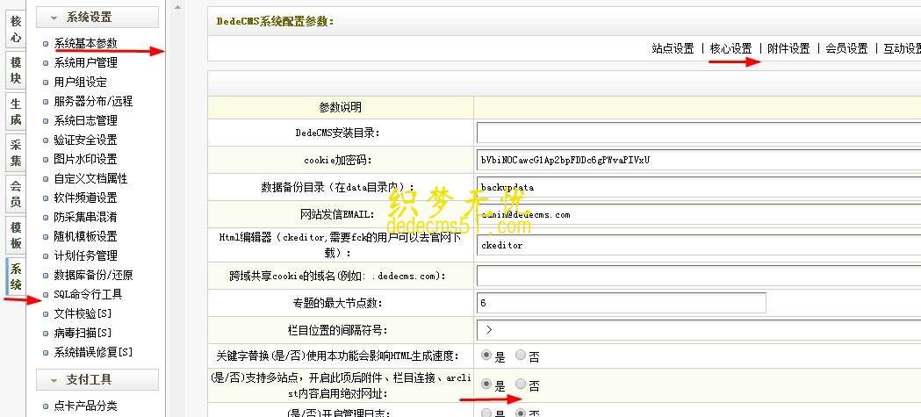The height and width of the screenshot is (417, 921).
Task: Expand the 支付工具 section header
Action: point(97,379)
